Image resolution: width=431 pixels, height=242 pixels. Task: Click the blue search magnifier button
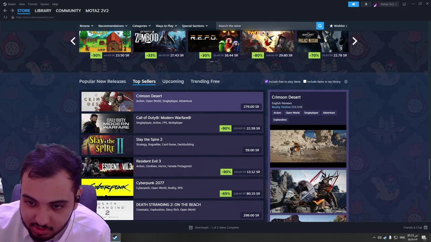coord(320,26)
